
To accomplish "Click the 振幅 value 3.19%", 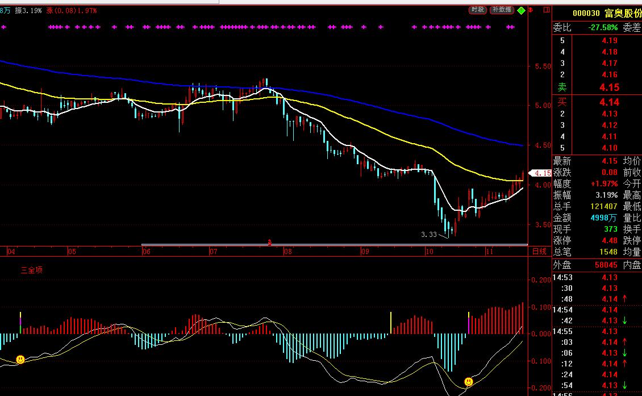I will [607, 195].
